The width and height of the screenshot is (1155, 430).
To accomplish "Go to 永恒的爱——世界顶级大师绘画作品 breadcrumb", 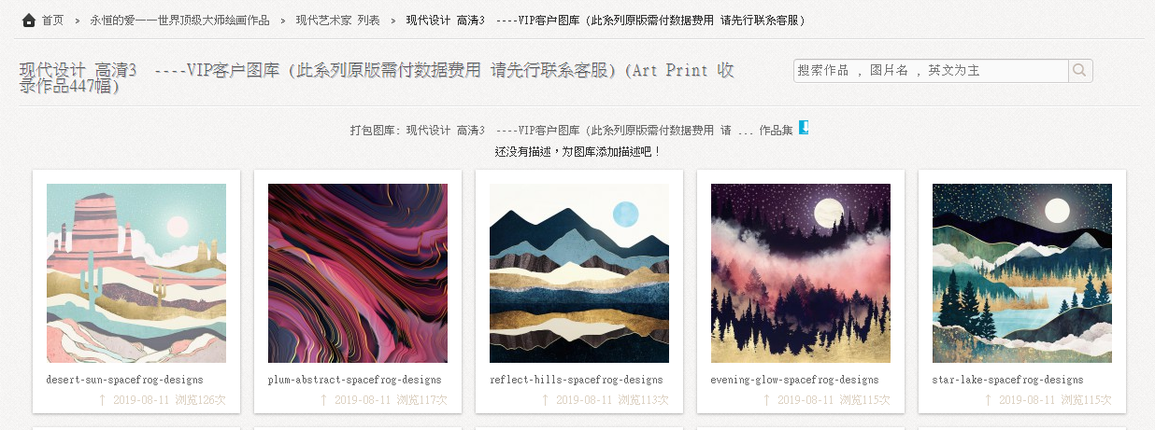I will pos(179,21).
